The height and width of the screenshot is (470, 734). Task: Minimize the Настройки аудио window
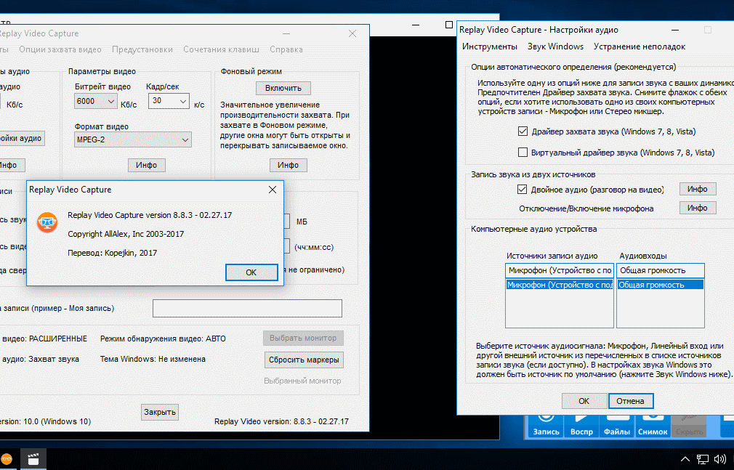click(x=675, y=30)
